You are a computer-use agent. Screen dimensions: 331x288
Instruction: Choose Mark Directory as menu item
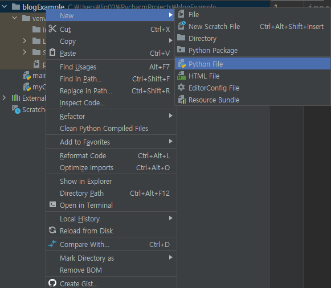coord(111,258)
